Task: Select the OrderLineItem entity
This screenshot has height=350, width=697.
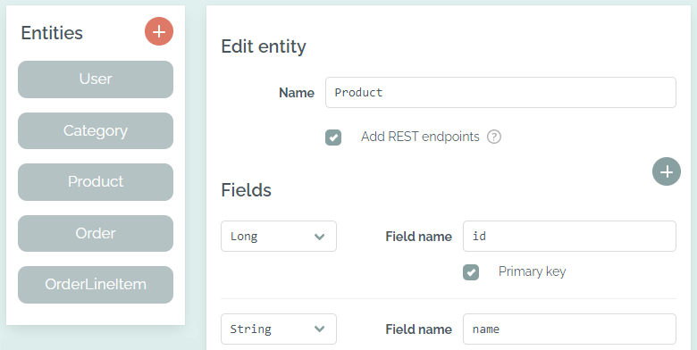Action: coord(96,285)
